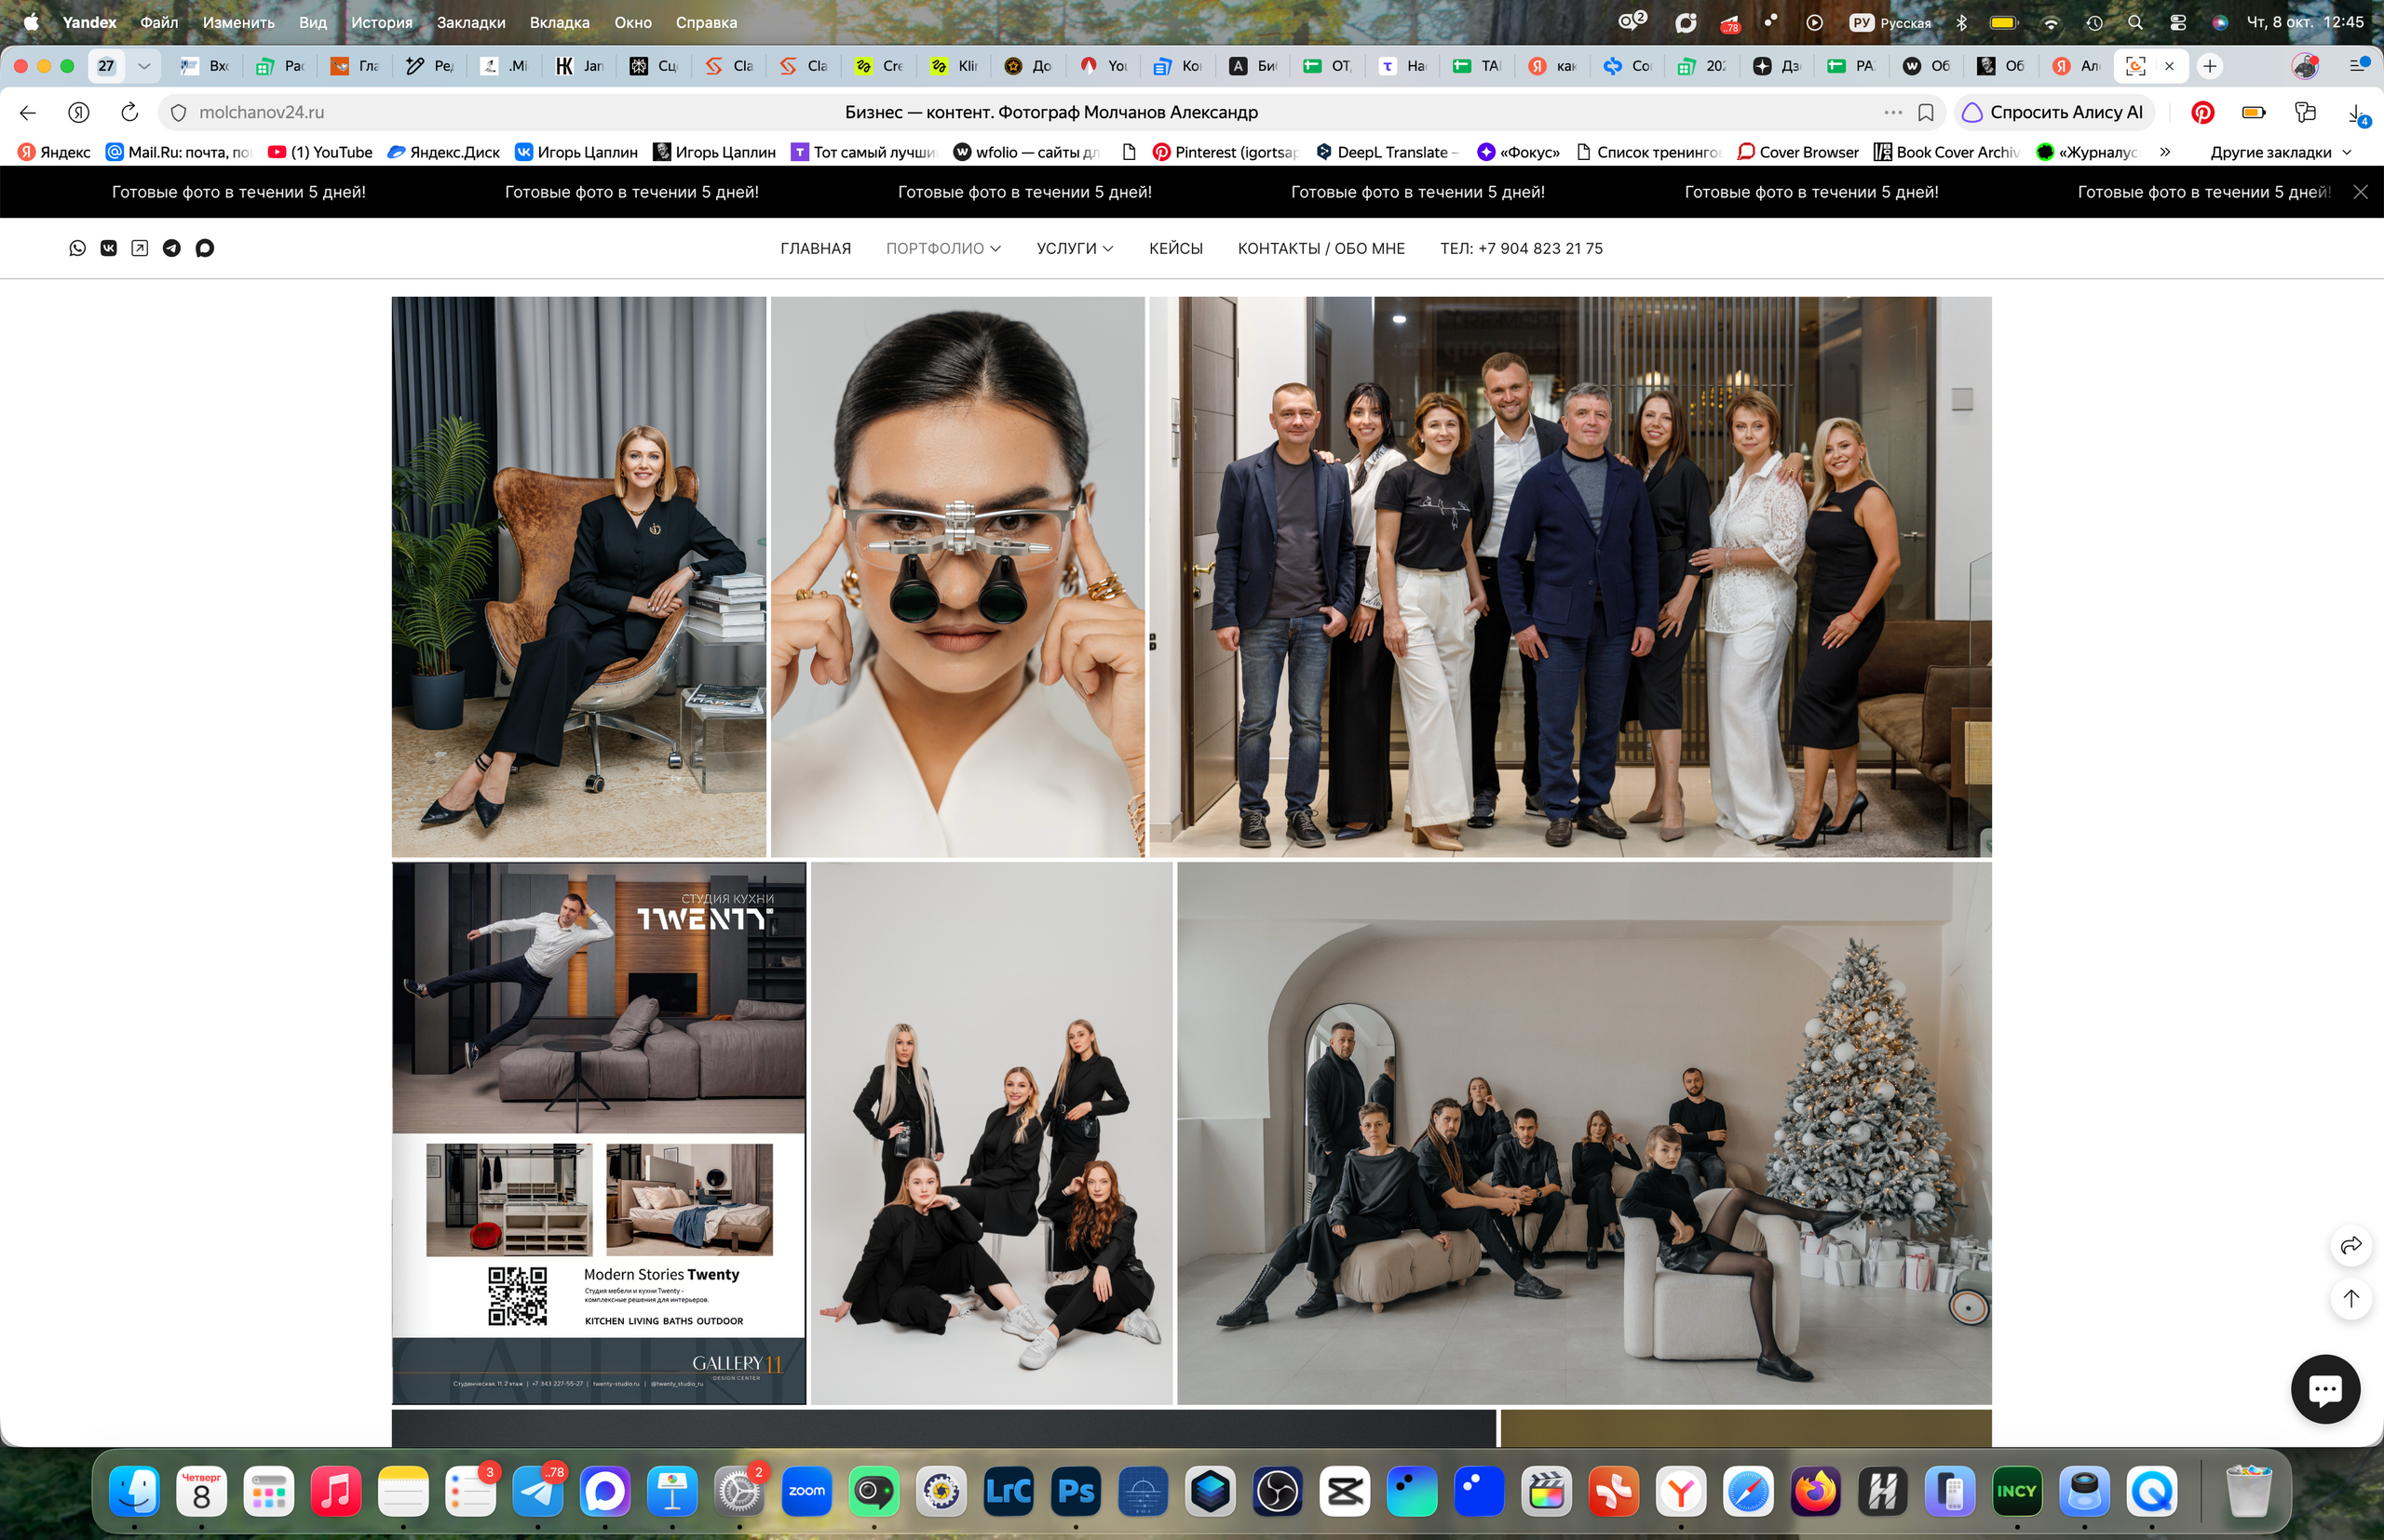Open the TWENTY kitchen studio advertisement image
2384x1540 pixels.
tap(599, 1133)
